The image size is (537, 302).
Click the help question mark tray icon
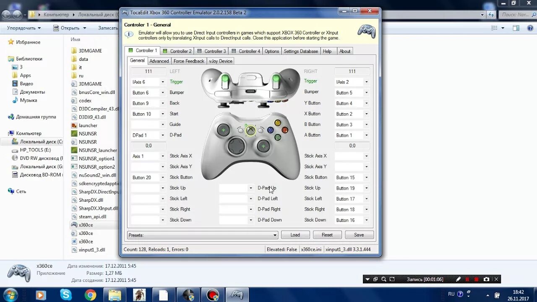(460, 294)
